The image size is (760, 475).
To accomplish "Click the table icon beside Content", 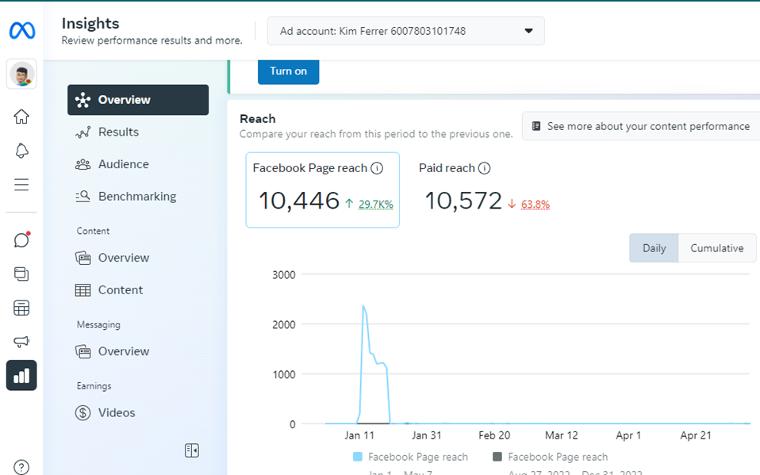I will (x=83, y=290).
